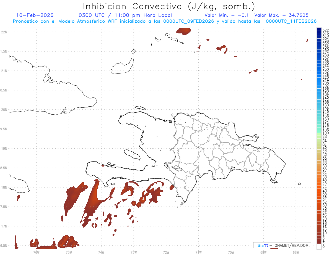The height and width of the screenshot is (256, 332).
Task: Select the date 10-Feb-2026
Action: click(x=35, y=15)
